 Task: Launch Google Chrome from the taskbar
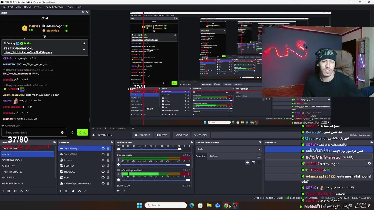tap(226, 205)
